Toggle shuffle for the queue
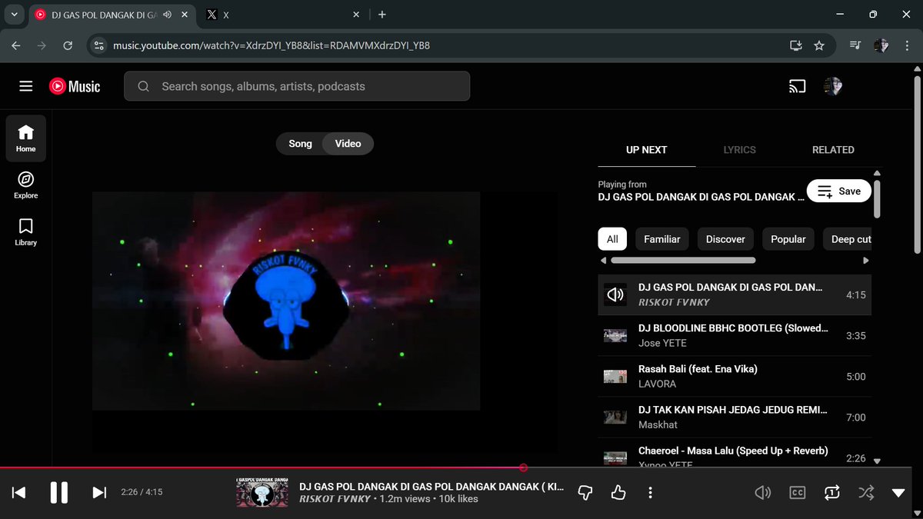The image size is (923, 519). 866,492
